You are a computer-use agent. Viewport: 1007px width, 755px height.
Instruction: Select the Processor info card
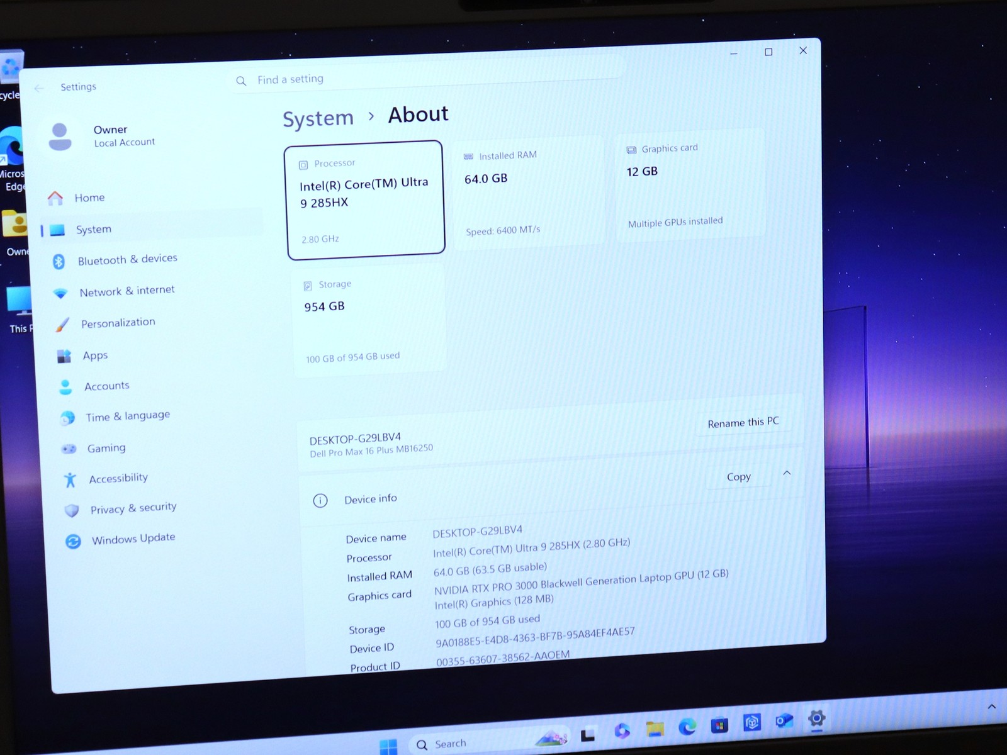[365, 200]
